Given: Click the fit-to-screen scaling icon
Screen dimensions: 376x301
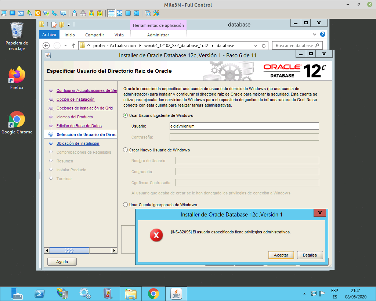Looking at the screenshot, I should tap(120, 13).
